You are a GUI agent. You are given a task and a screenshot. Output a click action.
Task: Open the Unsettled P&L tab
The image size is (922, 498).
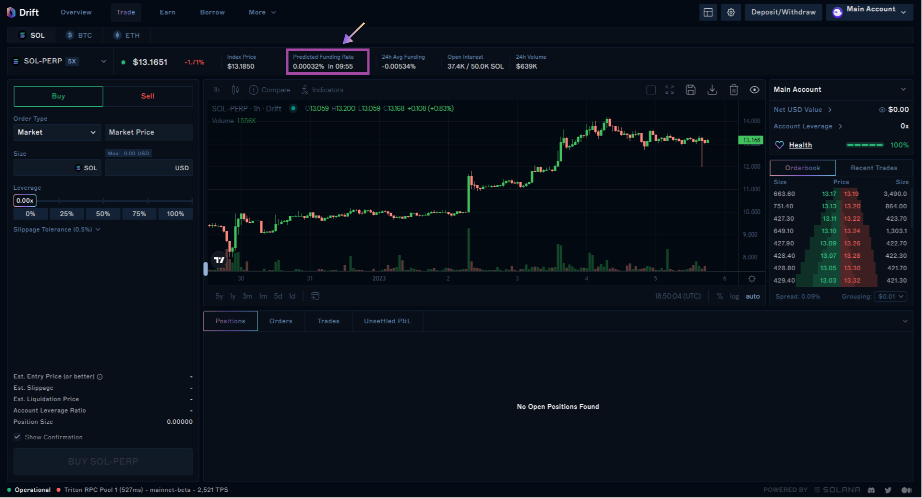[x=387, y=321]
